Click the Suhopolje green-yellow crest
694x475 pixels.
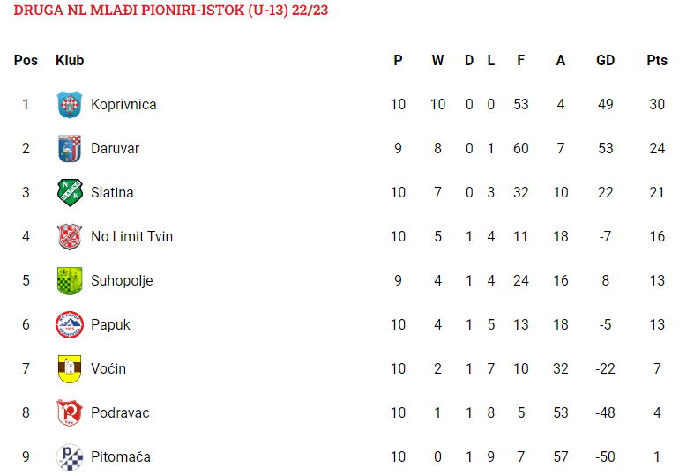(x=70, y=280)
